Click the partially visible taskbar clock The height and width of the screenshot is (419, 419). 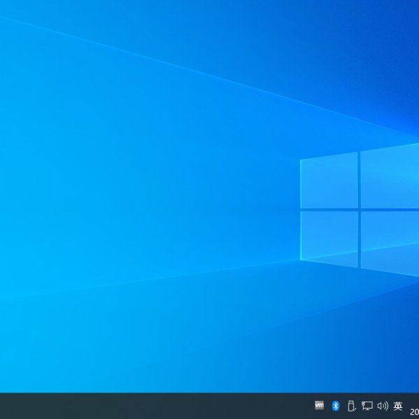[x=414, y=411]
